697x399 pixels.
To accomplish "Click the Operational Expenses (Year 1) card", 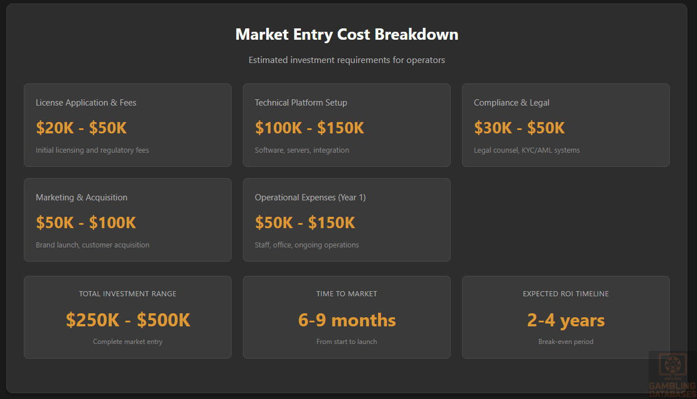I will point(346,220).
